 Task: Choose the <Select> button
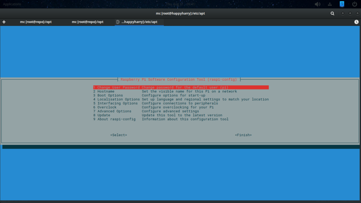[118, 135]
